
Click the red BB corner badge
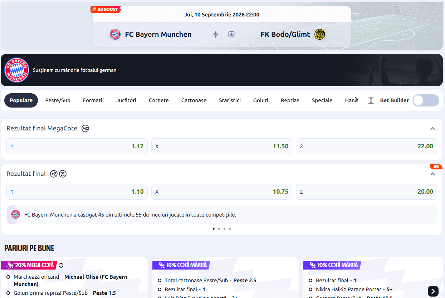coord(436,167)
